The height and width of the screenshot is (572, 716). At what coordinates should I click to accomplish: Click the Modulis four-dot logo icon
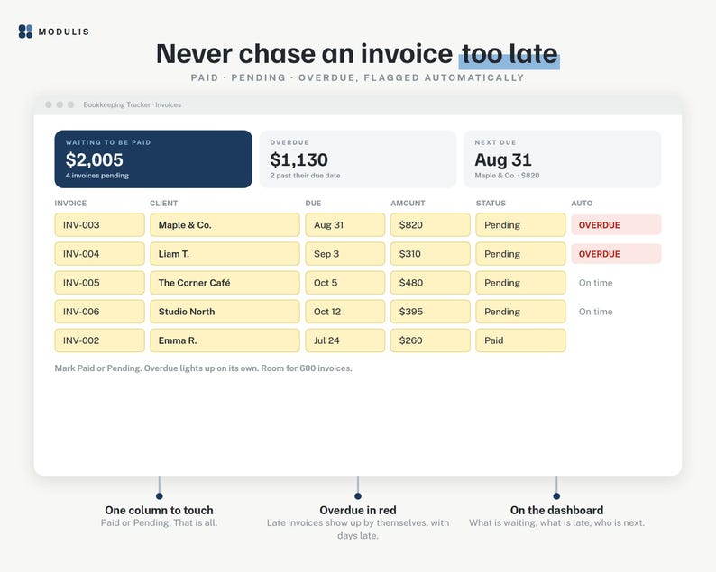[x=25, y=32]
